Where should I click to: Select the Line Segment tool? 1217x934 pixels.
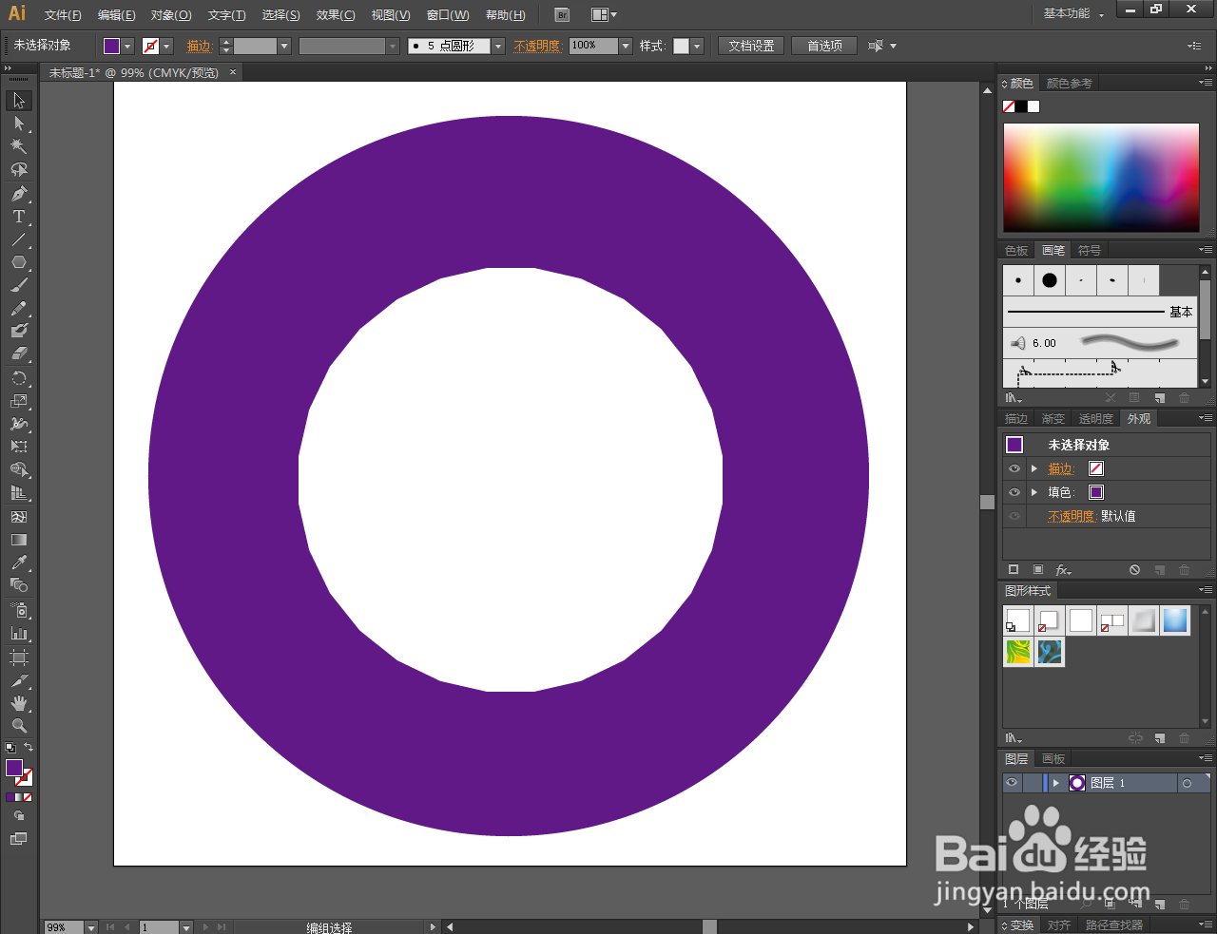[19, 239]
